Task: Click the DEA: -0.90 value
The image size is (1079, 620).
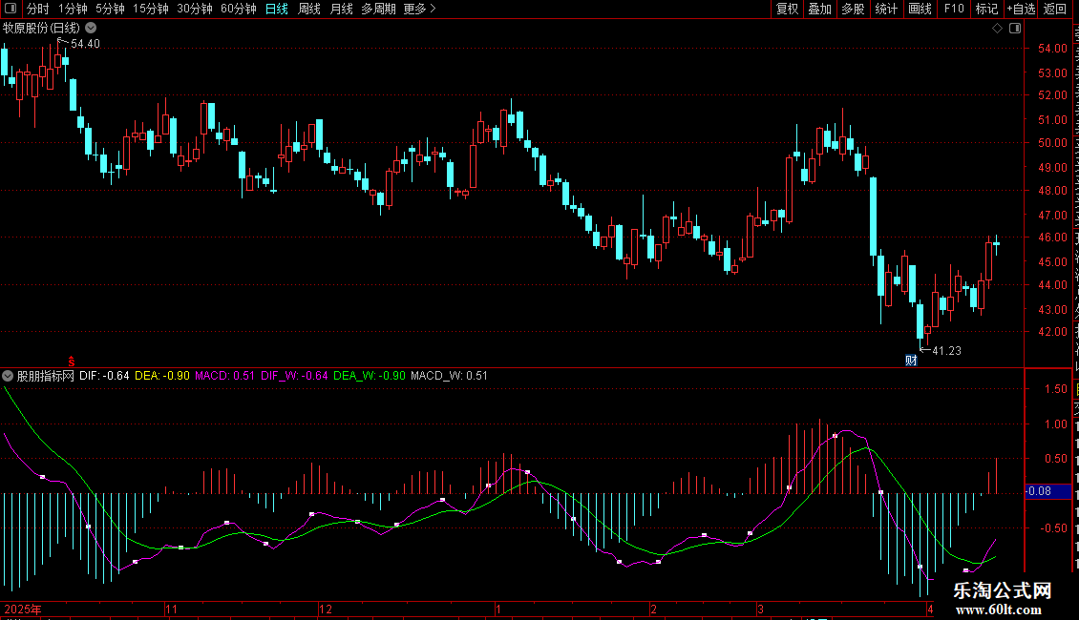Action: pos(161,376)
